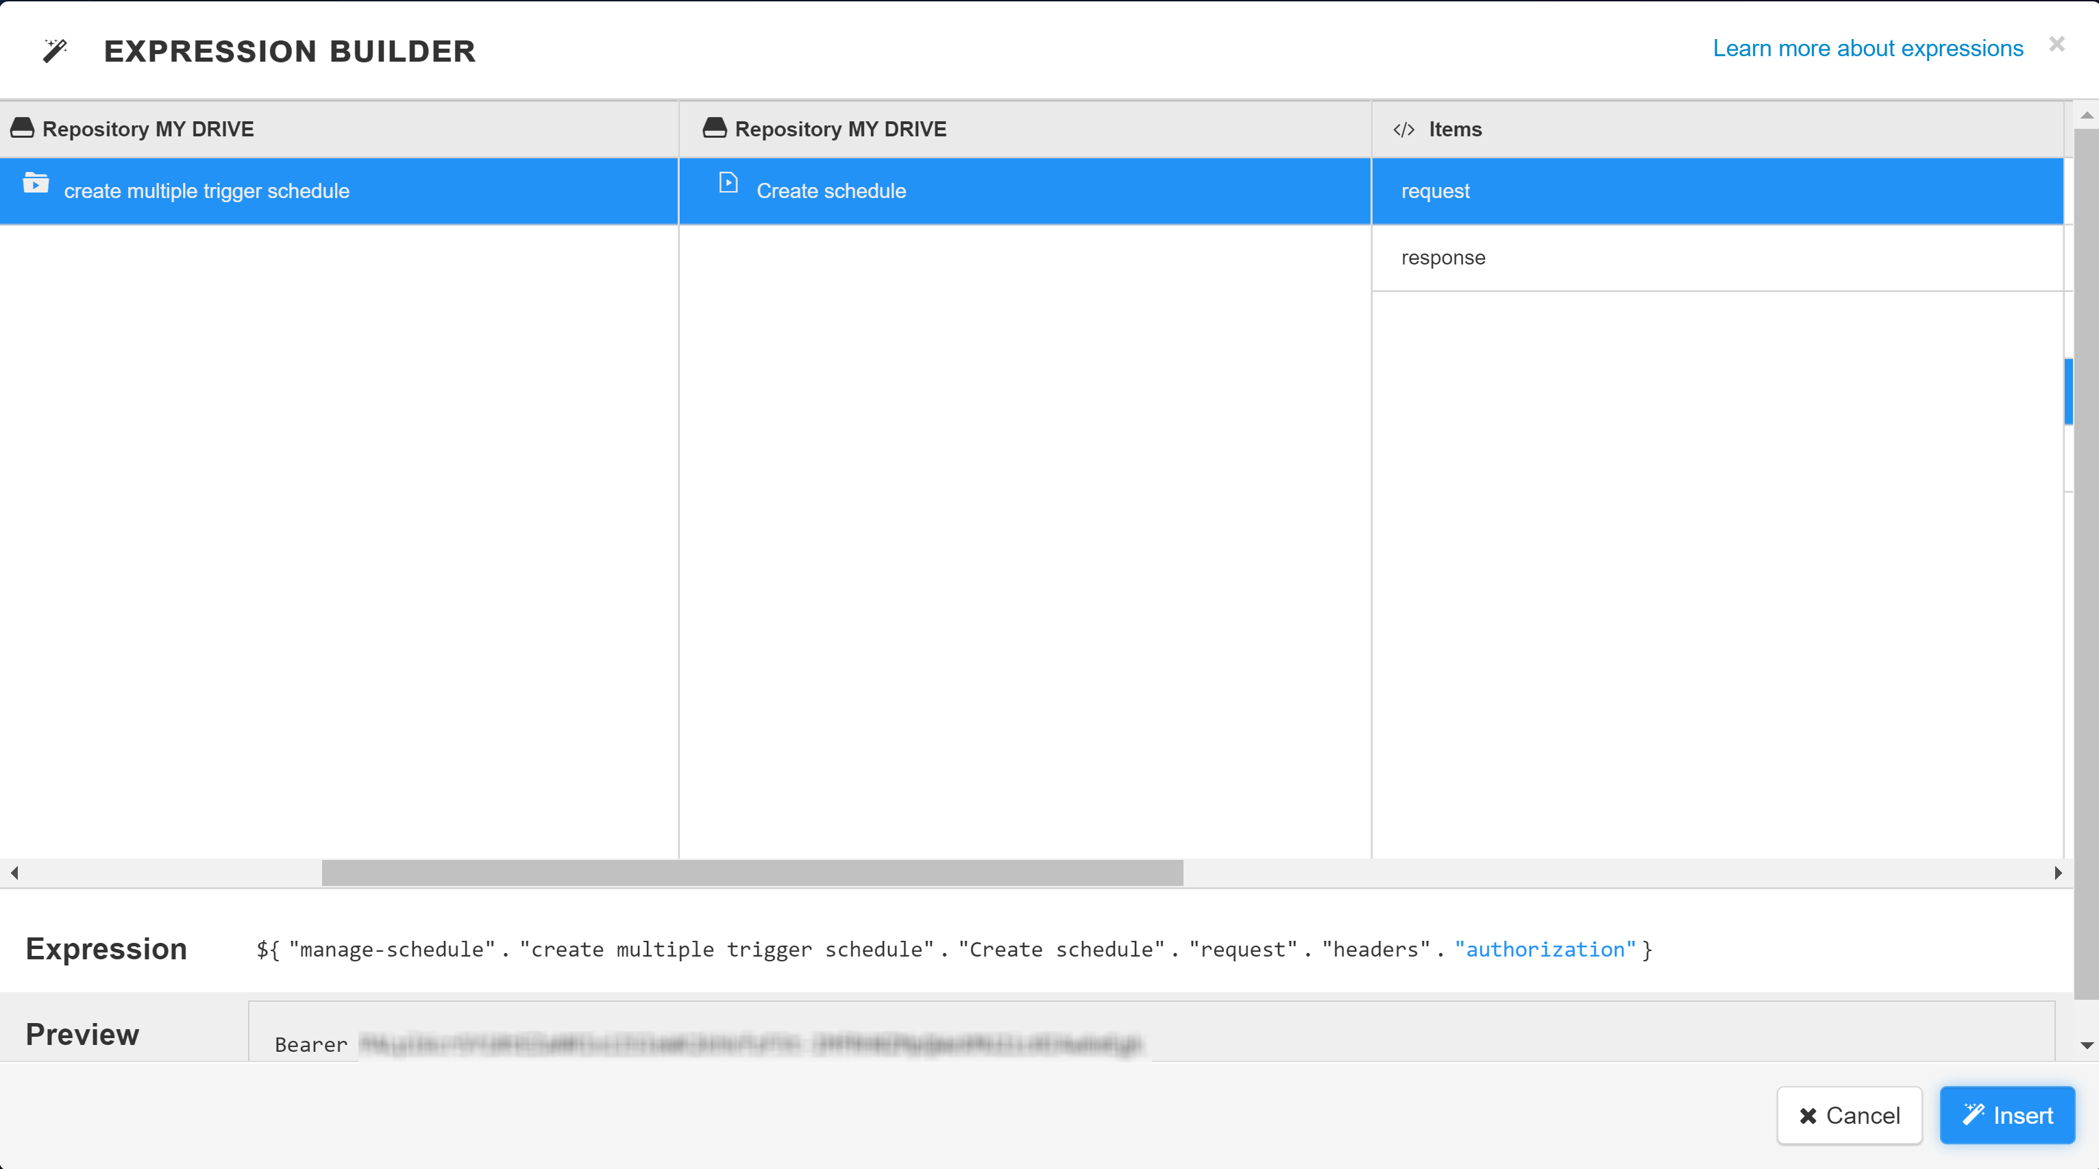Expand the Create schedule entry
Image resolution: width=2099 pixels, height=1169 pixels.
coord(831,190)
